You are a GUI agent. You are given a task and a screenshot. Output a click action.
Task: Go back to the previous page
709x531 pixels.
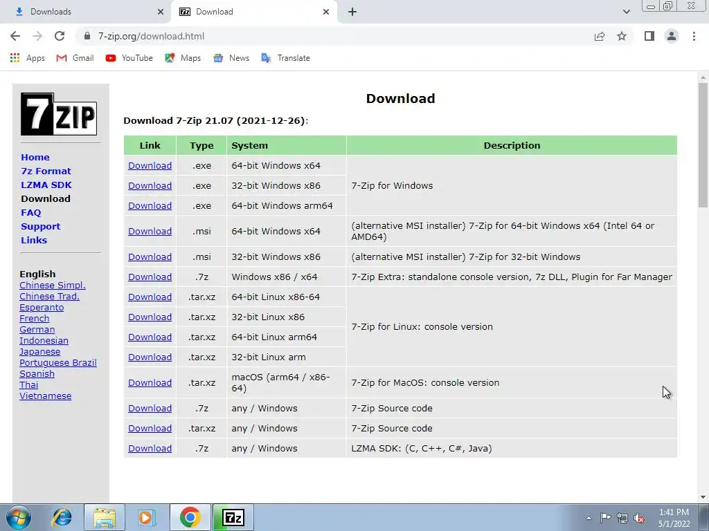[15, 36]
